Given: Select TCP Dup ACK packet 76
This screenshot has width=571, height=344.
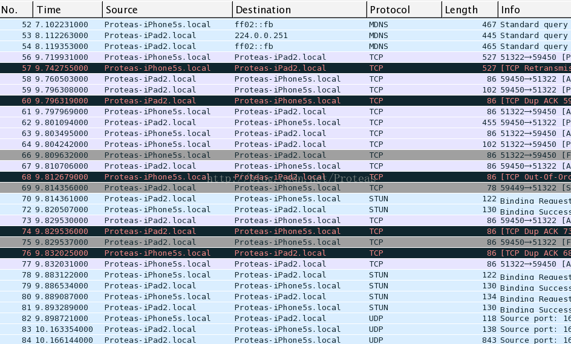Looking at the screenshot, I should [x=285, y=253].
